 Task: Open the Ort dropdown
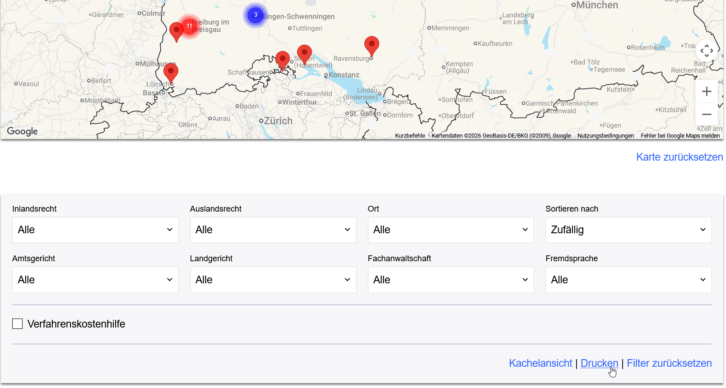tap(451, 230)
